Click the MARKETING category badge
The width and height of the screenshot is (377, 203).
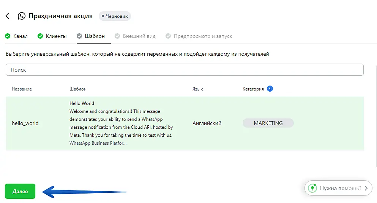pos(268,123)
